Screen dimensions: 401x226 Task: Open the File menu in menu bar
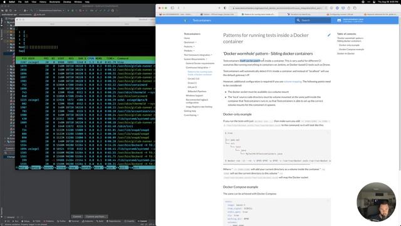(19, 2)
